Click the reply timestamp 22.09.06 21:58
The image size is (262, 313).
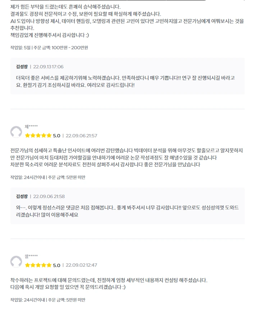(x=49, y=197)
